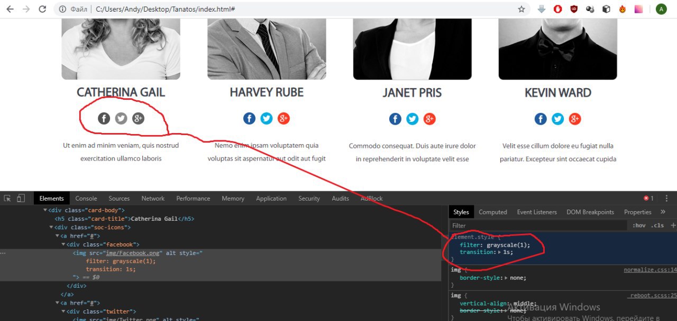
Task: Open the pink gradient square extension
Action: click(x=639, y=9)
